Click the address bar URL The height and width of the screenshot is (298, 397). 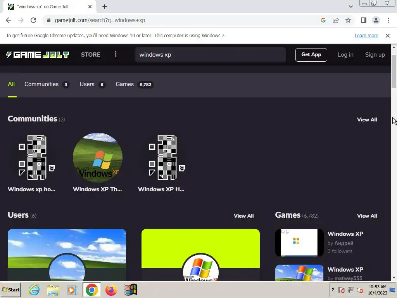(x=100, y=20)
